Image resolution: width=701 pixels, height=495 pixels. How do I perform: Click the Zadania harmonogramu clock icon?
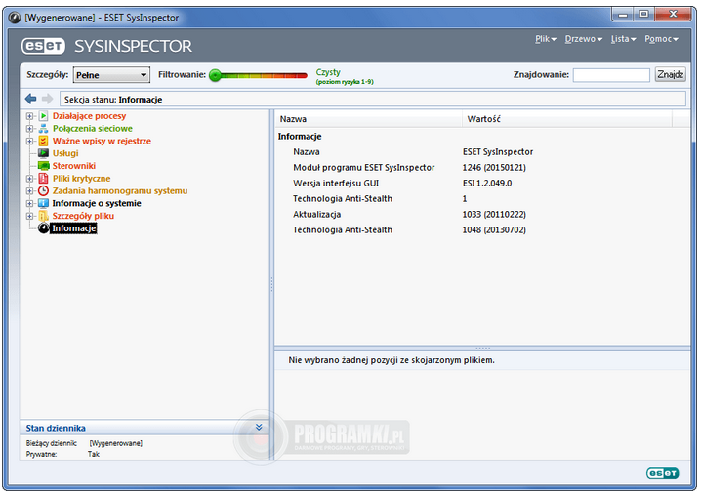[x=43, y=191]
